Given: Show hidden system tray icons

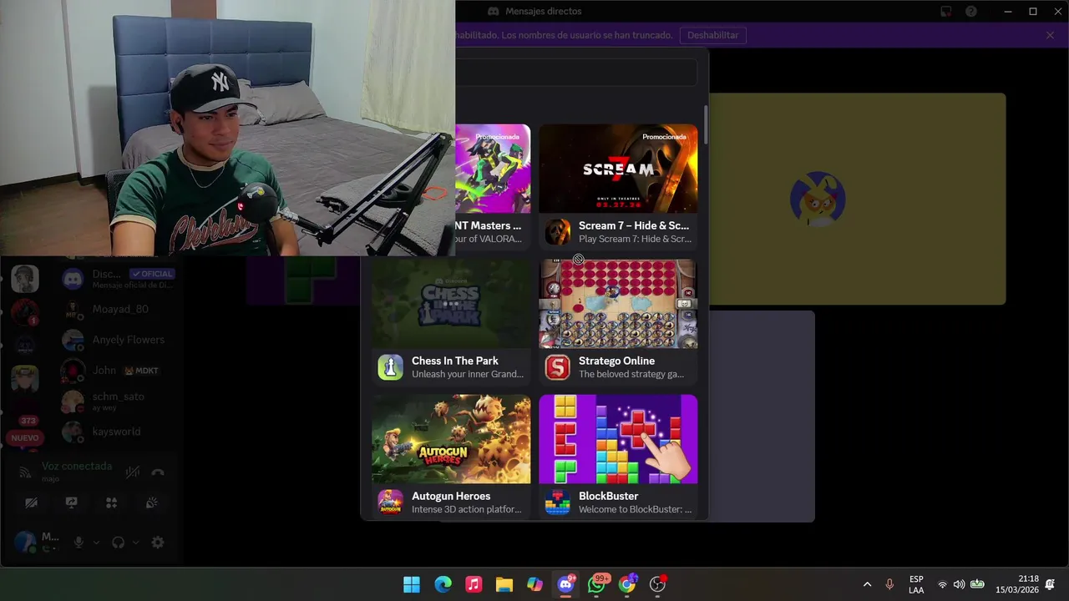Looking at the screenshot, I should [867, 584].
